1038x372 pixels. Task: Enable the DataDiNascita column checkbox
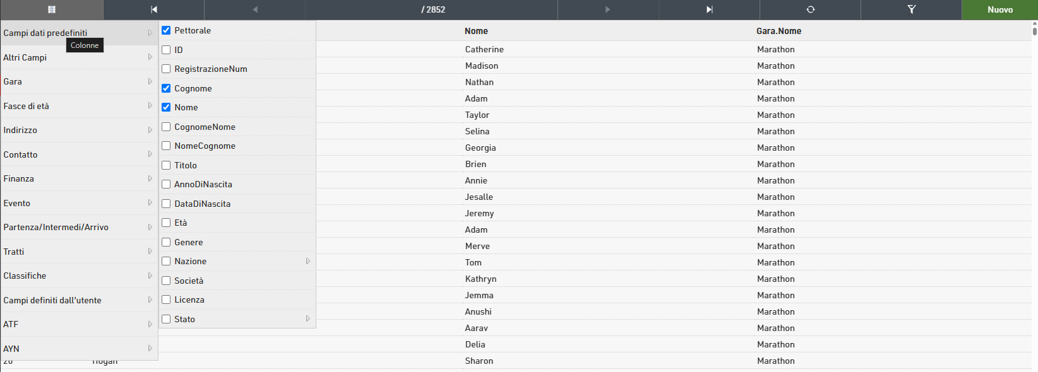click(x=166, y=204)
